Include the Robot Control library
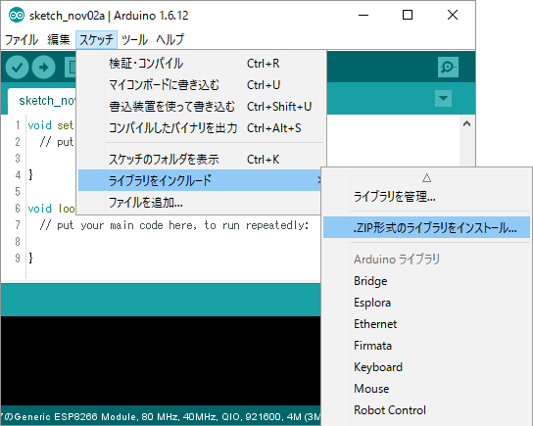This screenshot has width=533, height=426. tap(426, 410)
